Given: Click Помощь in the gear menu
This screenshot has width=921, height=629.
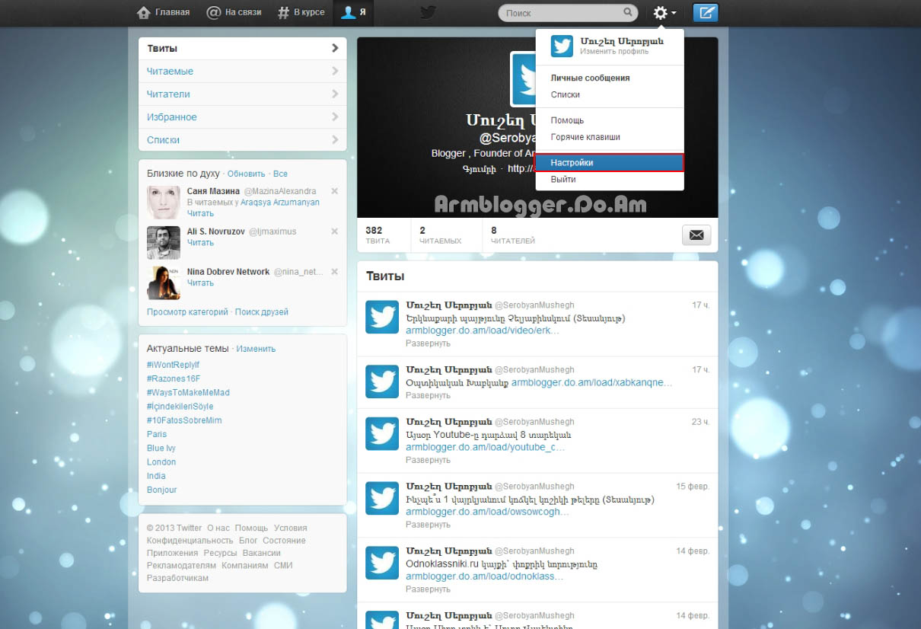Looking at the screenshot, I should click(x=567, y=120).
